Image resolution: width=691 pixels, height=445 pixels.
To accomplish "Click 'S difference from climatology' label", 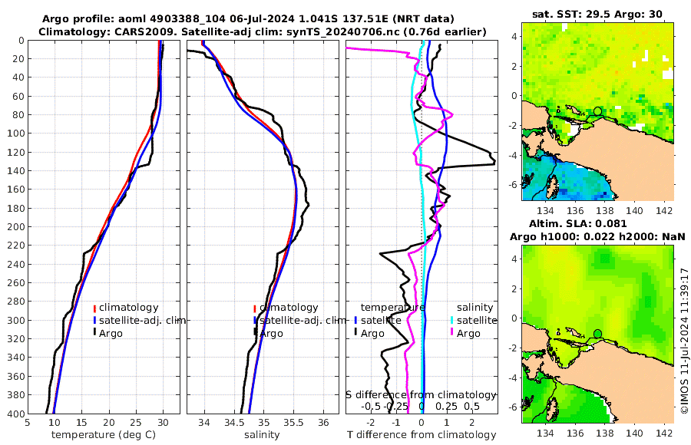I will pos(421,395).
